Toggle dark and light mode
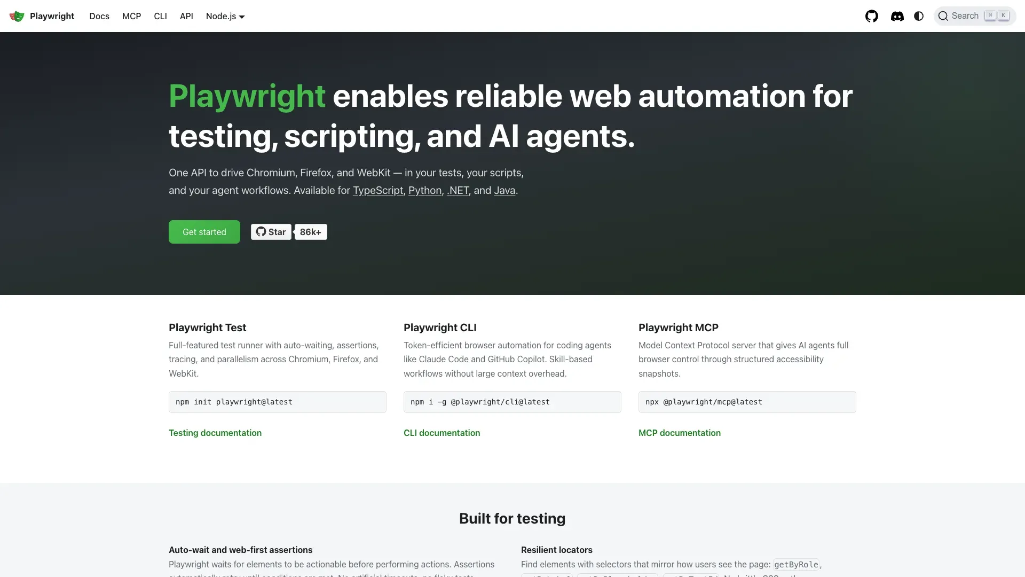Viewport: 1025px width, 577px height. 918,16
